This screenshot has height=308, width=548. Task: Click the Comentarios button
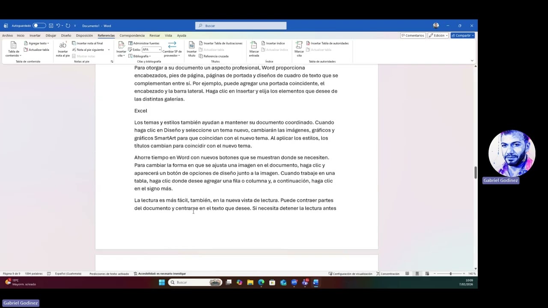point(413,36)
